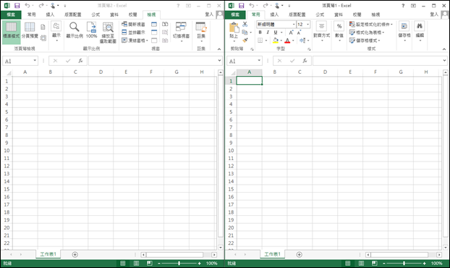Toggle Underline formatting in 活頁簿1
450x268 pixels.
(276, 33)
